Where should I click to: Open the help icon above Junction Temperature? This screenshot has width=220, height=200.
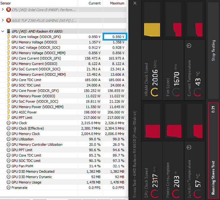tap(189, 147)
